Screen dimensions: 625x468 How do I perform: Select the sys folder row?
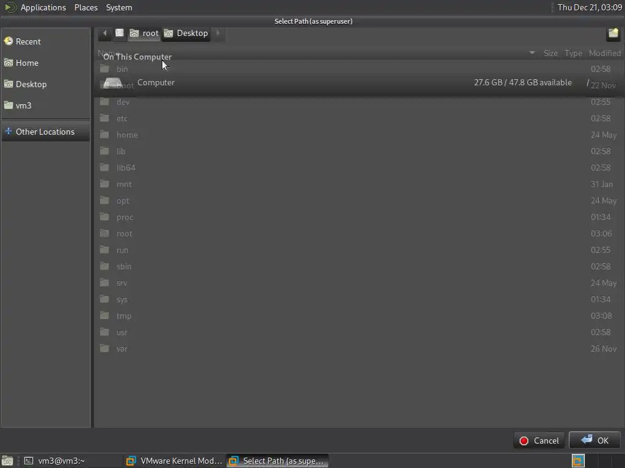click(359, 299)
